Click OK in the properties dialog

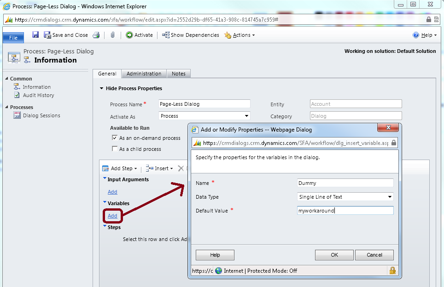point(334,255)
